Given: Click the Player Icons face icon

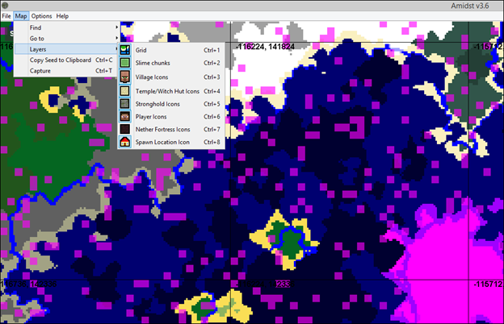Looking at the screenshot, I should tap(124, 116).
